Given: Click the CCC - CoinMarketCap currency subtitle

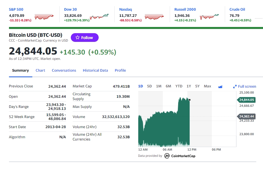Looking at the screenshot, I should pyautogui.click(x=38, y=40).
